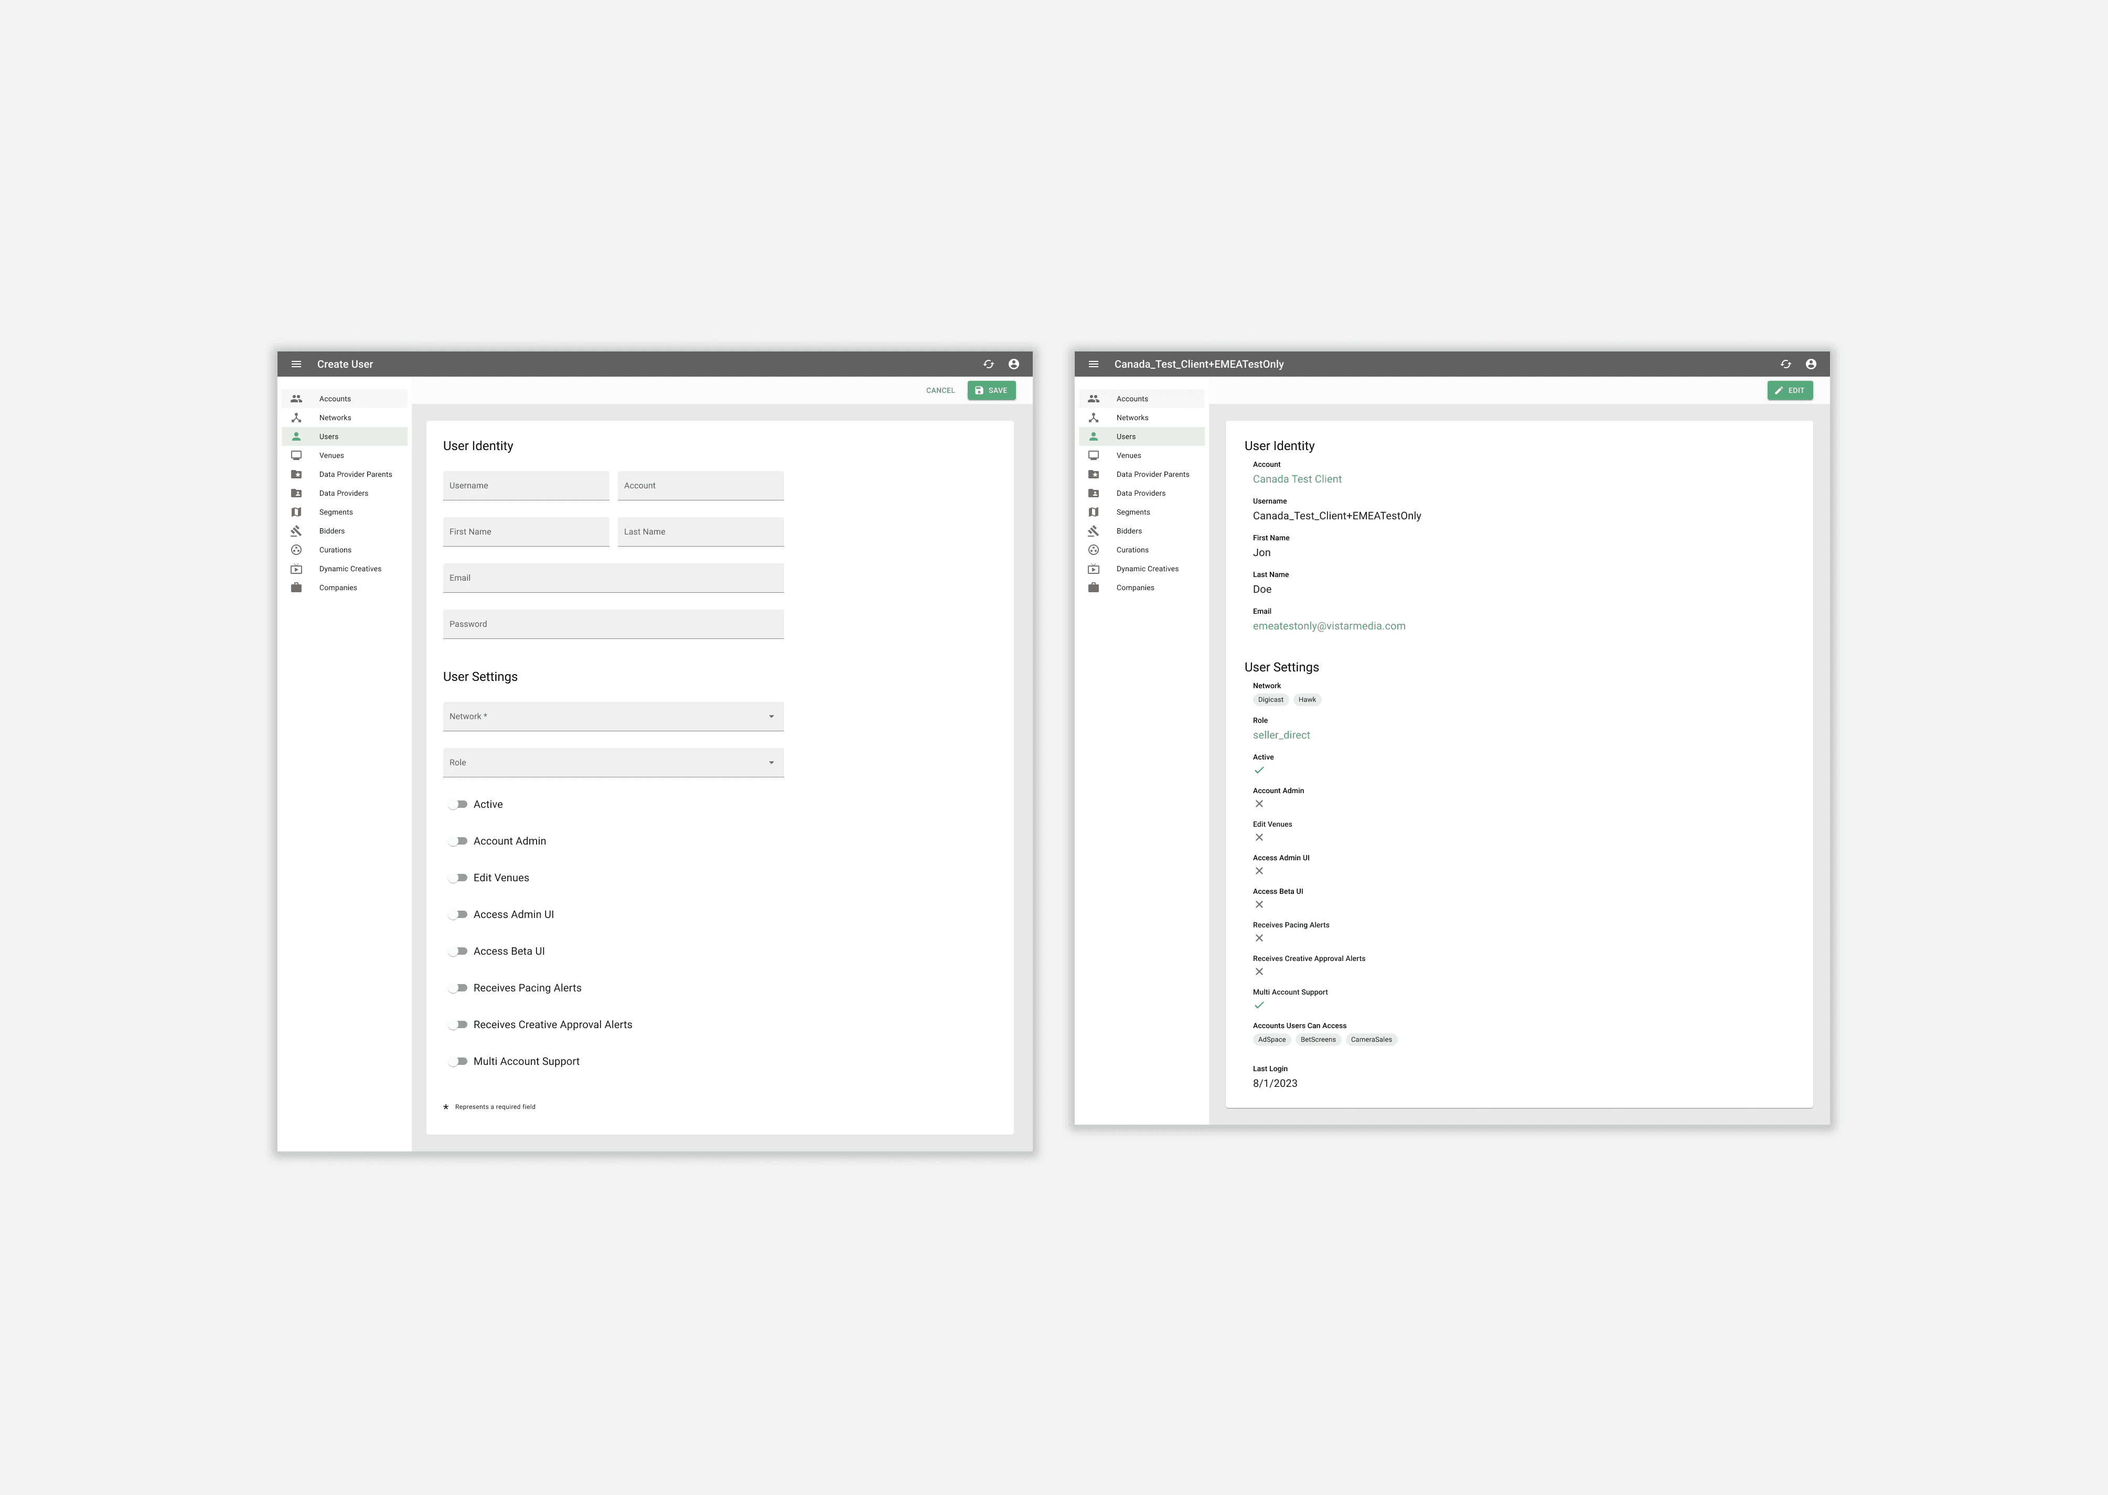Click Bidders gavel icon in Create User sidebar

tap(296, 531)
